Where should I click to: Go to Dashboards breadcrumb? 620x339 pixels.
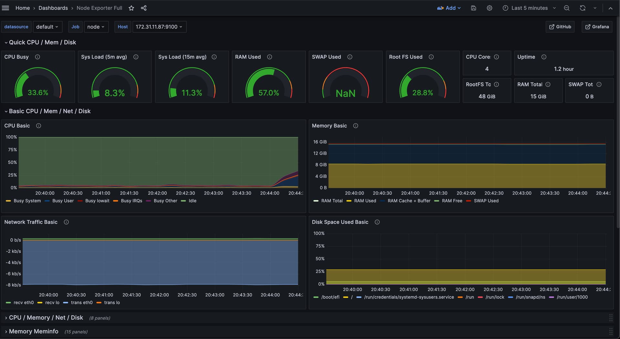click(53, 8)
